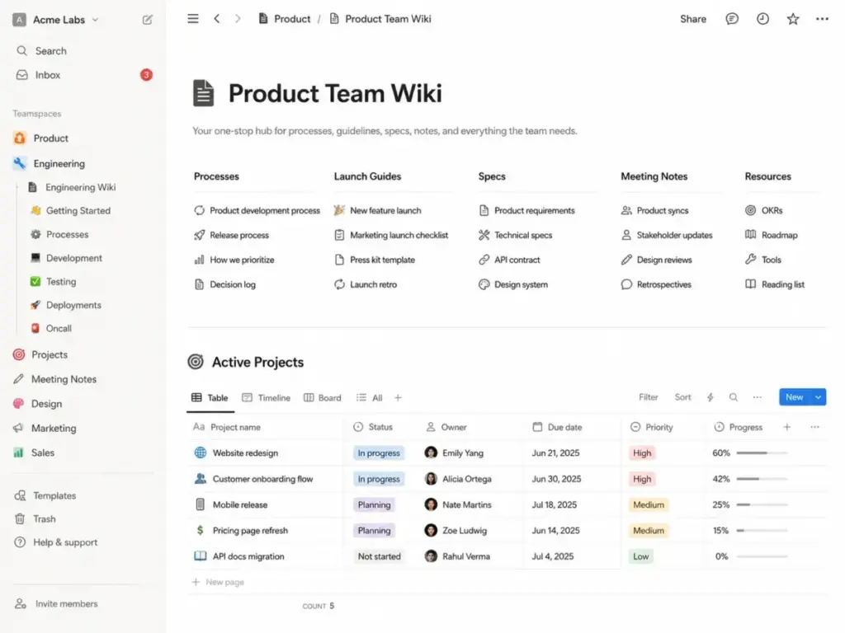Click the Due date column header

557,427
